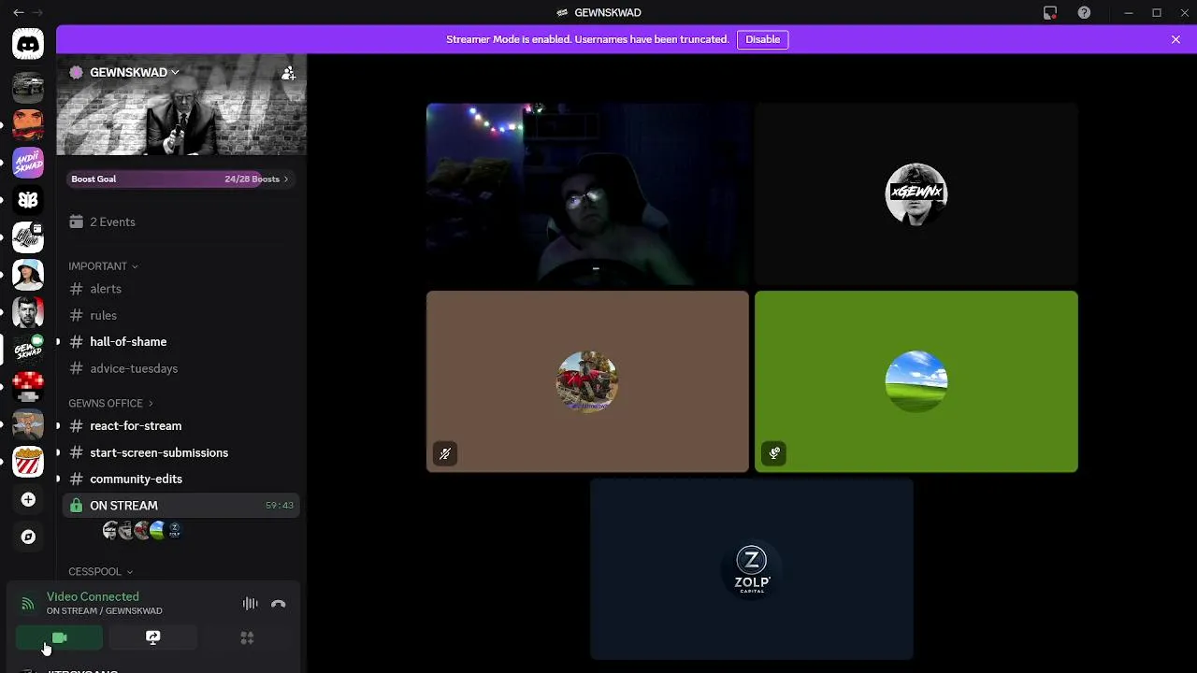Open the popcorn striped server icon
The image size is (1197, 673).
pyautogui.click(x=28, y=461)
